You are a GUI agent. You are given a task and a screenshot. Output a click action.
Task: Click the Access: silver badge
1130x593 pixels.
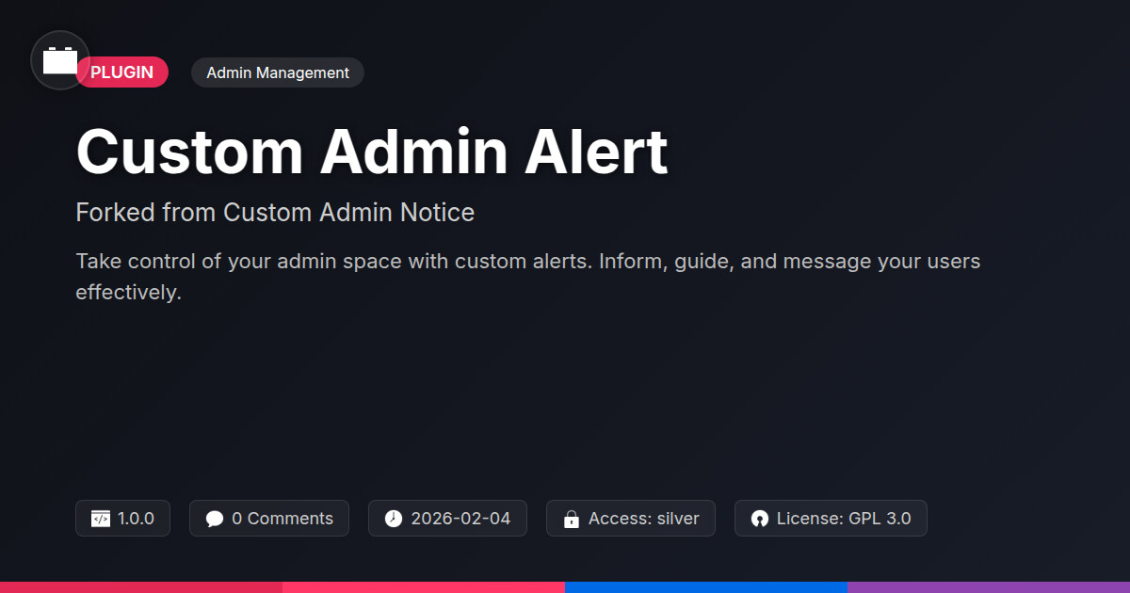pyautogui.click(x=631, y=519)
